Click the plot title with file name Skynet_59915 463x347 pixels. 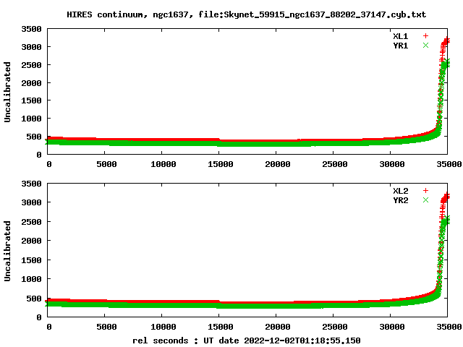coord(246,14)
